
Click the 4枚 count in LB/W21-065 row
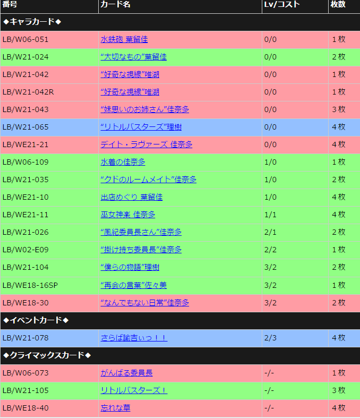pos(339,127)
